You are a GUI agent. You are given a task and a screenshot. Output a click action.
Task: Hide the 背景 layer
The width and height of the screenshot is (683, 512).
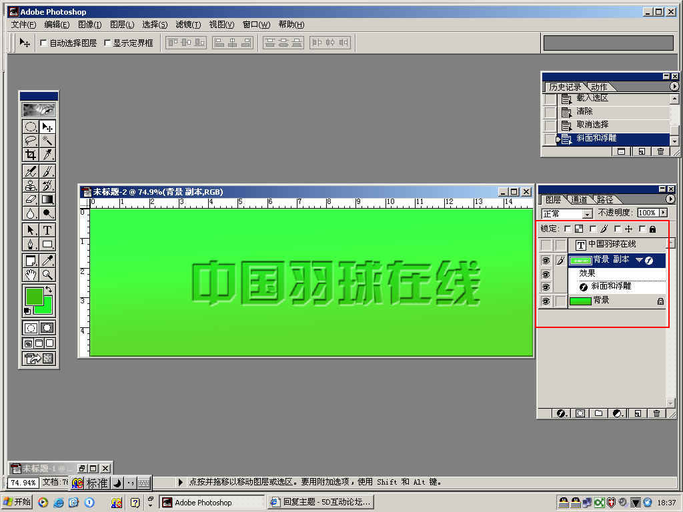[x=546, y=301]
